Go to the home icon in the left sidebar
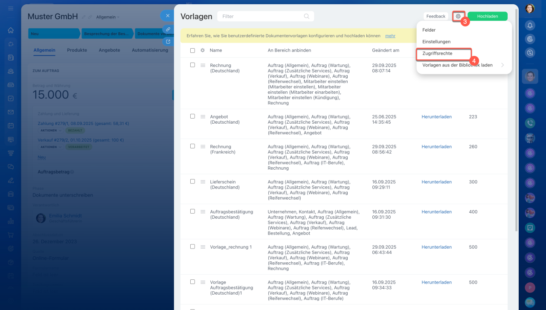 pyautogui.click(x=11, y=30)
